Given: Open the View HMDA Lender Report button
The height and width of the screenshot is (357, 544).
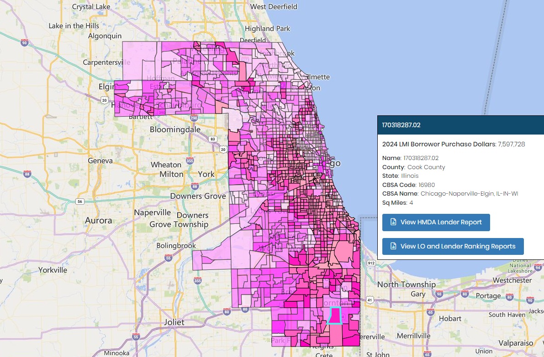Looking at the screenshot, I should (436, 222).
